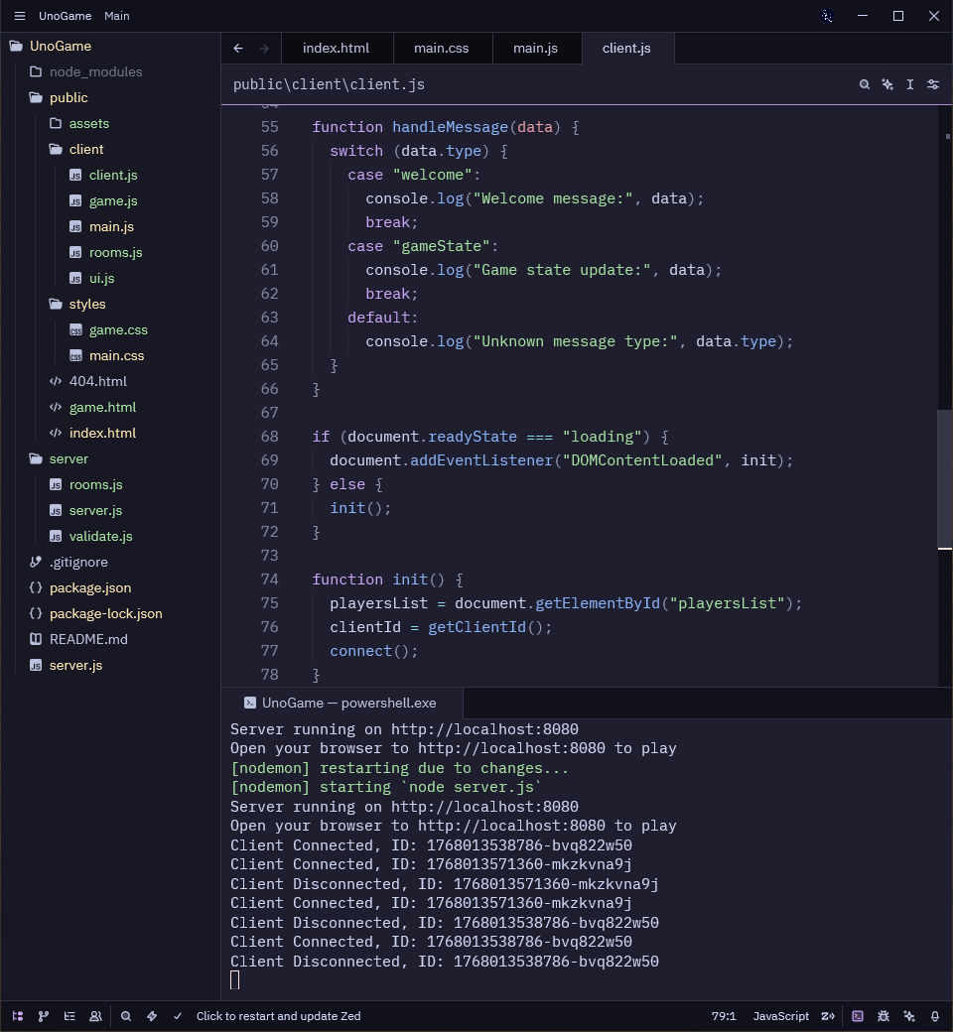The image size is (953, 1032).
Task: Toggle the terminal panel in status bar
Action: pos(858,1016)
